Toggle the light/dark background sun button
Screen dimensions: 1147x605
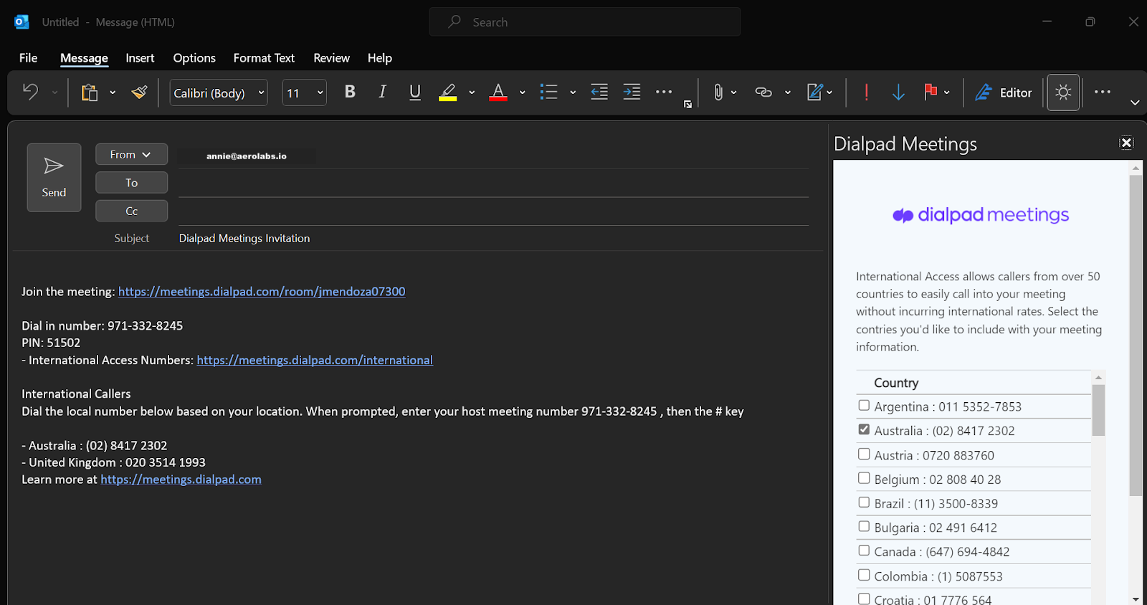tap(1063, 92)
